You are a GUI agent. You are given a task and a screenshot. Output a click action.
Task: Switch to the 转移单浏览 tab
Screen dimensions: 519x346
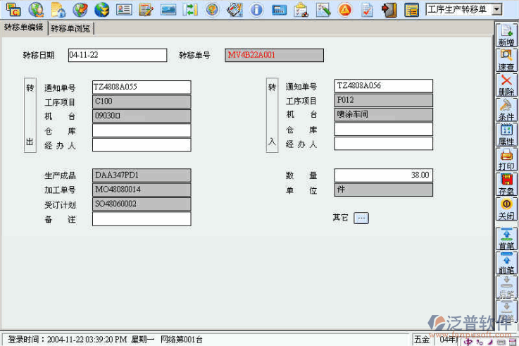tap(71, 29)
